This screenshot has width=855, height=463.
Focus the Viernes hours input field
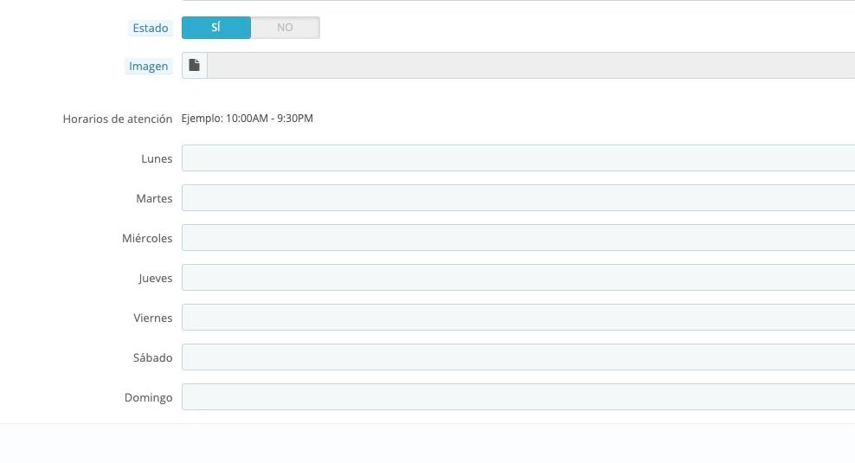coord(518,318)
